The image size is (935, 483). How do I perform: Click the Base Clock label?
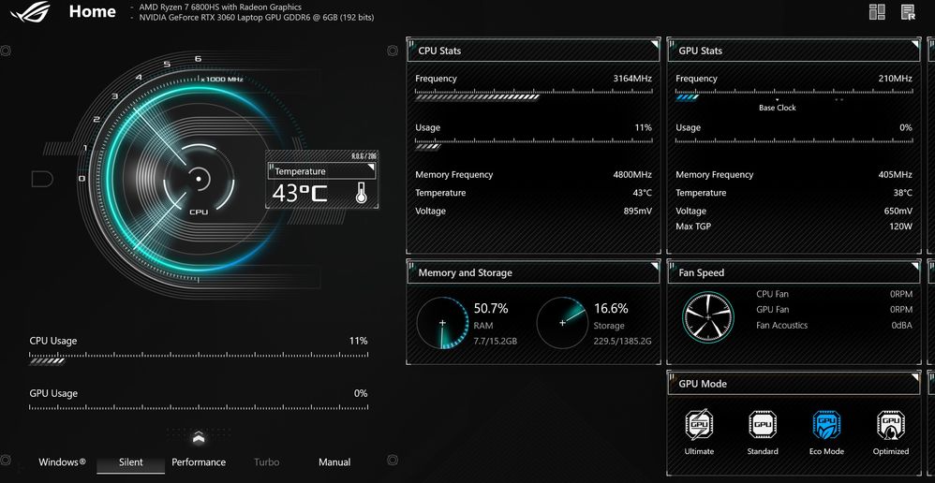coord(777,108)
